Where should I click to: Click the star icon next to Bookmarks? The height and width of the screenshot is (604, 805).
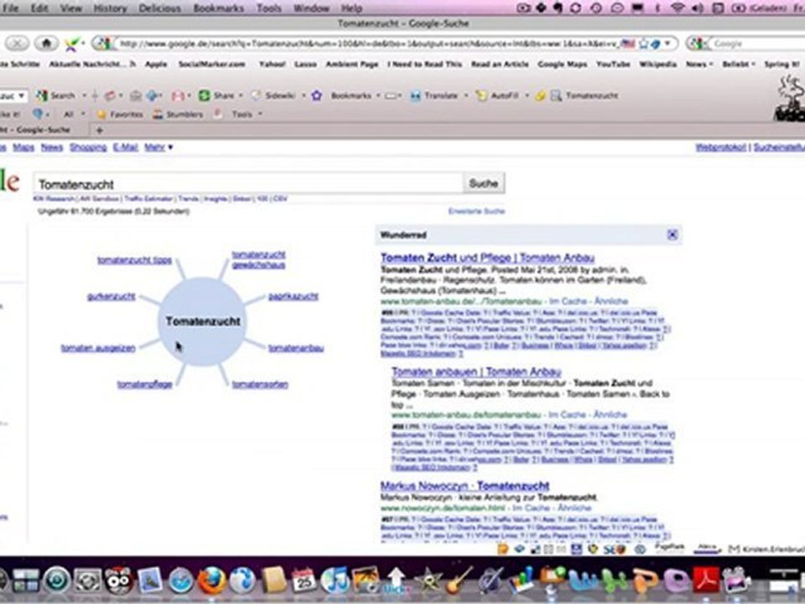tap(317, 96)
